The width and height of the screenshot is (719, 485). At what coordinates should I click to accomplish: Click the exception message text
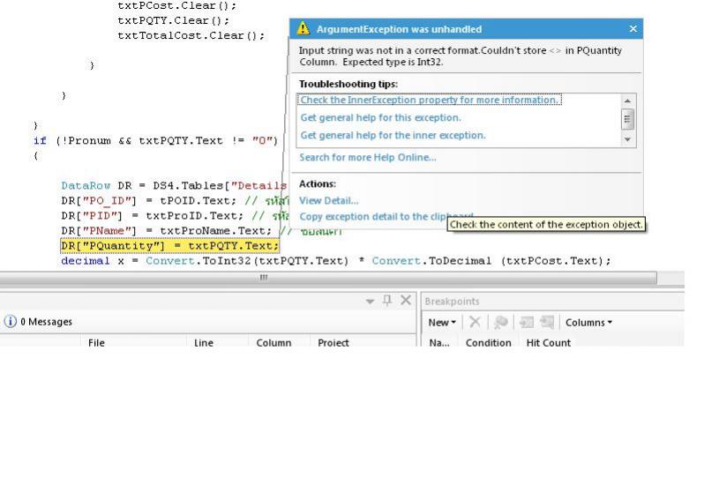(x=460, y=56)
